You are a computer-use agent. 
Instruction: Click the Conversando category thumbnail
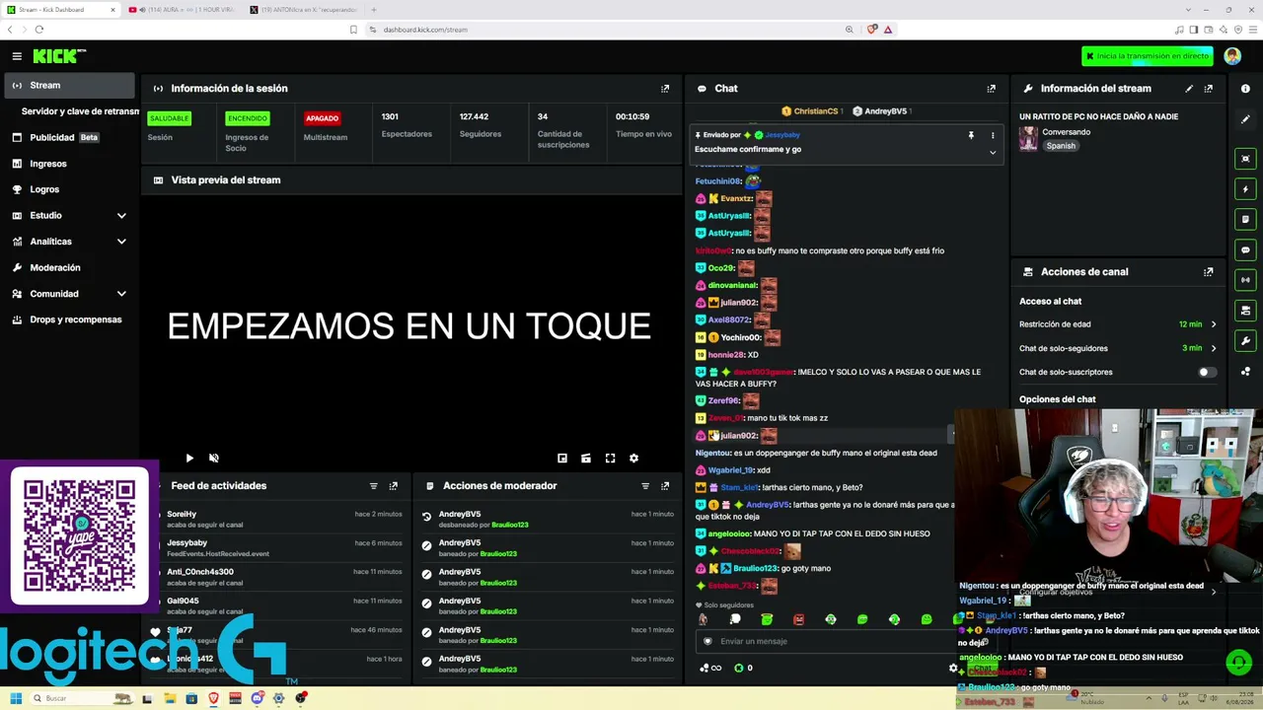click(x=1028, y=139)
